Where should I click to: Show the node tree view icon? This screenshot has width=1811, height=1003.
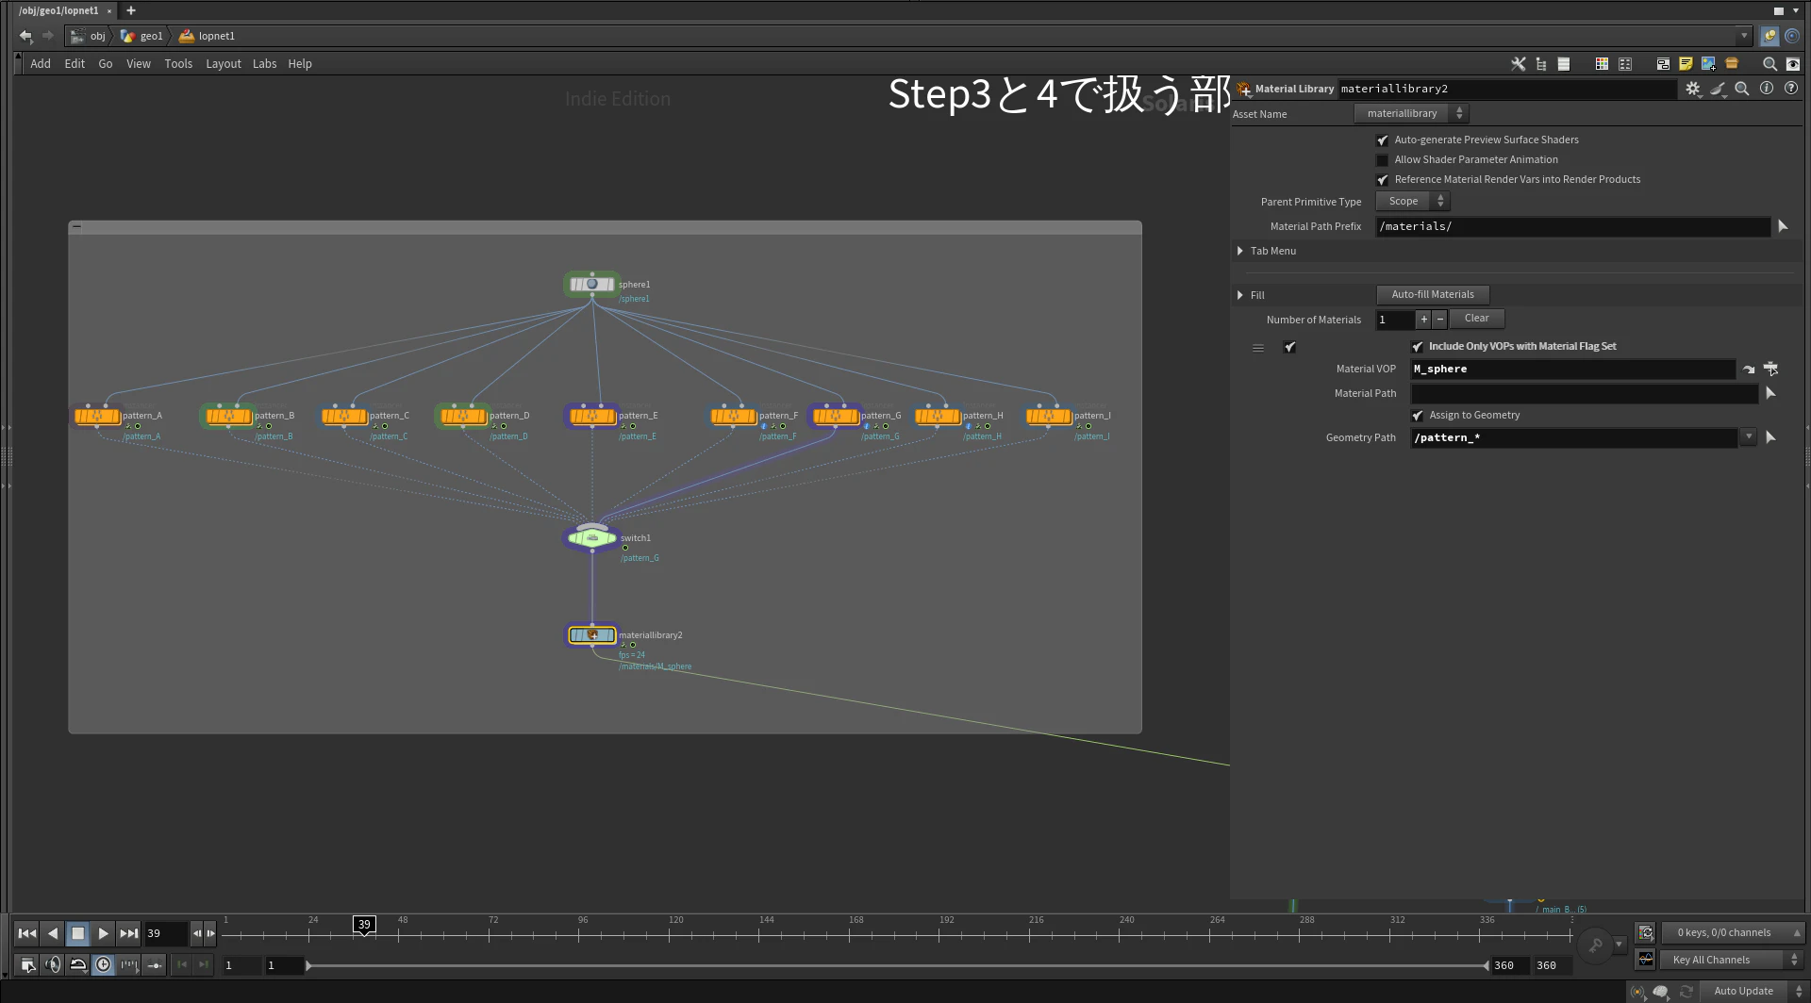click(1541, 64)
